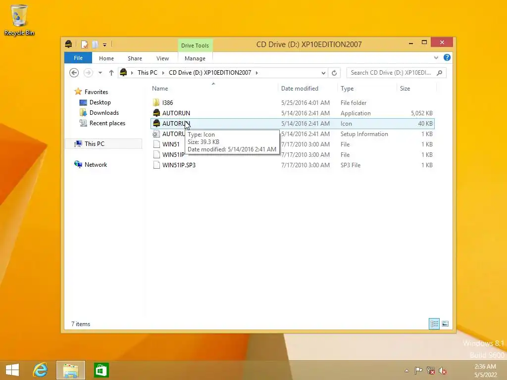
Task: Select the WIN51IP file icon
Action: click(156, 154)
